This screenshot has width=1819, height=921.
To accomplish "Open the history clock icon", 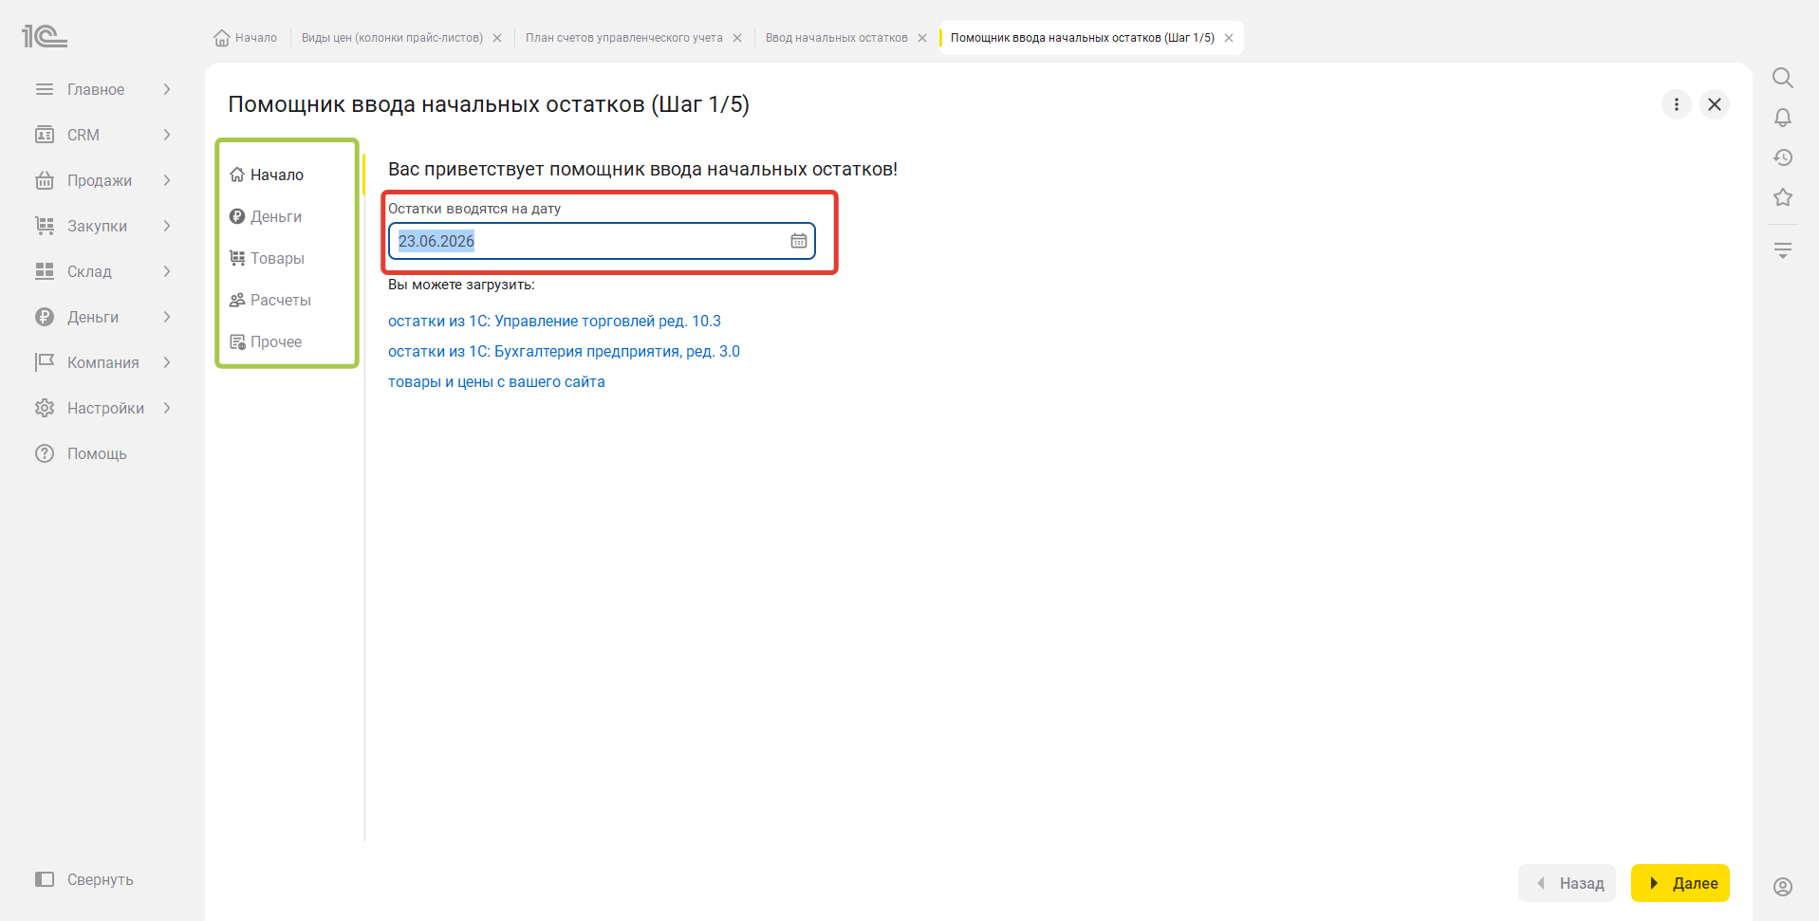I will [1783, 157].
